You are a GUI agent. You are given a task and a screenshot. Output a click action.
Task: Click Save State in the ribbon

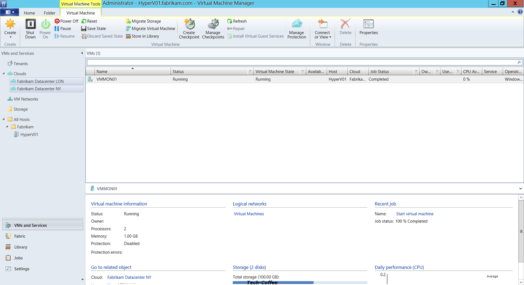click(x=93, y=29)
